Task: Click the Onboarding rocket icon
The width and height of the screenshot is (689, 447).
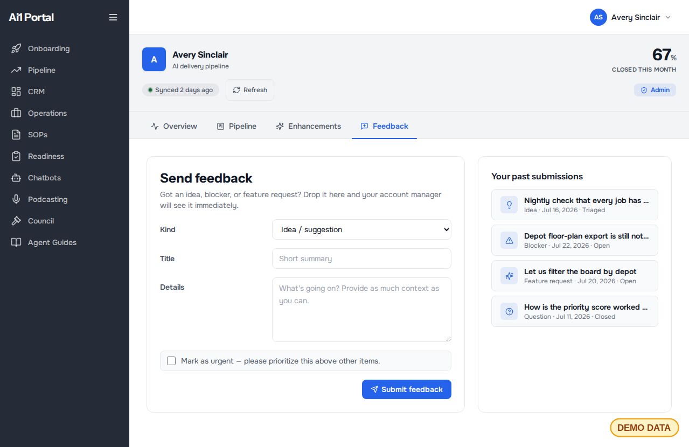Action: [16, 48]
